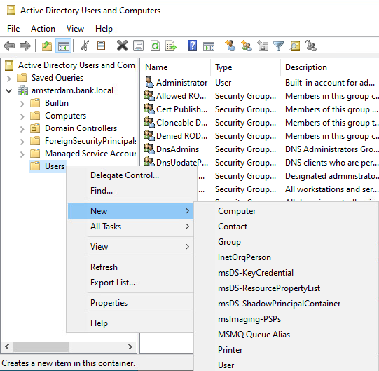Sort by the Name column header
The image size is (379, 371).
coord(175,67)
